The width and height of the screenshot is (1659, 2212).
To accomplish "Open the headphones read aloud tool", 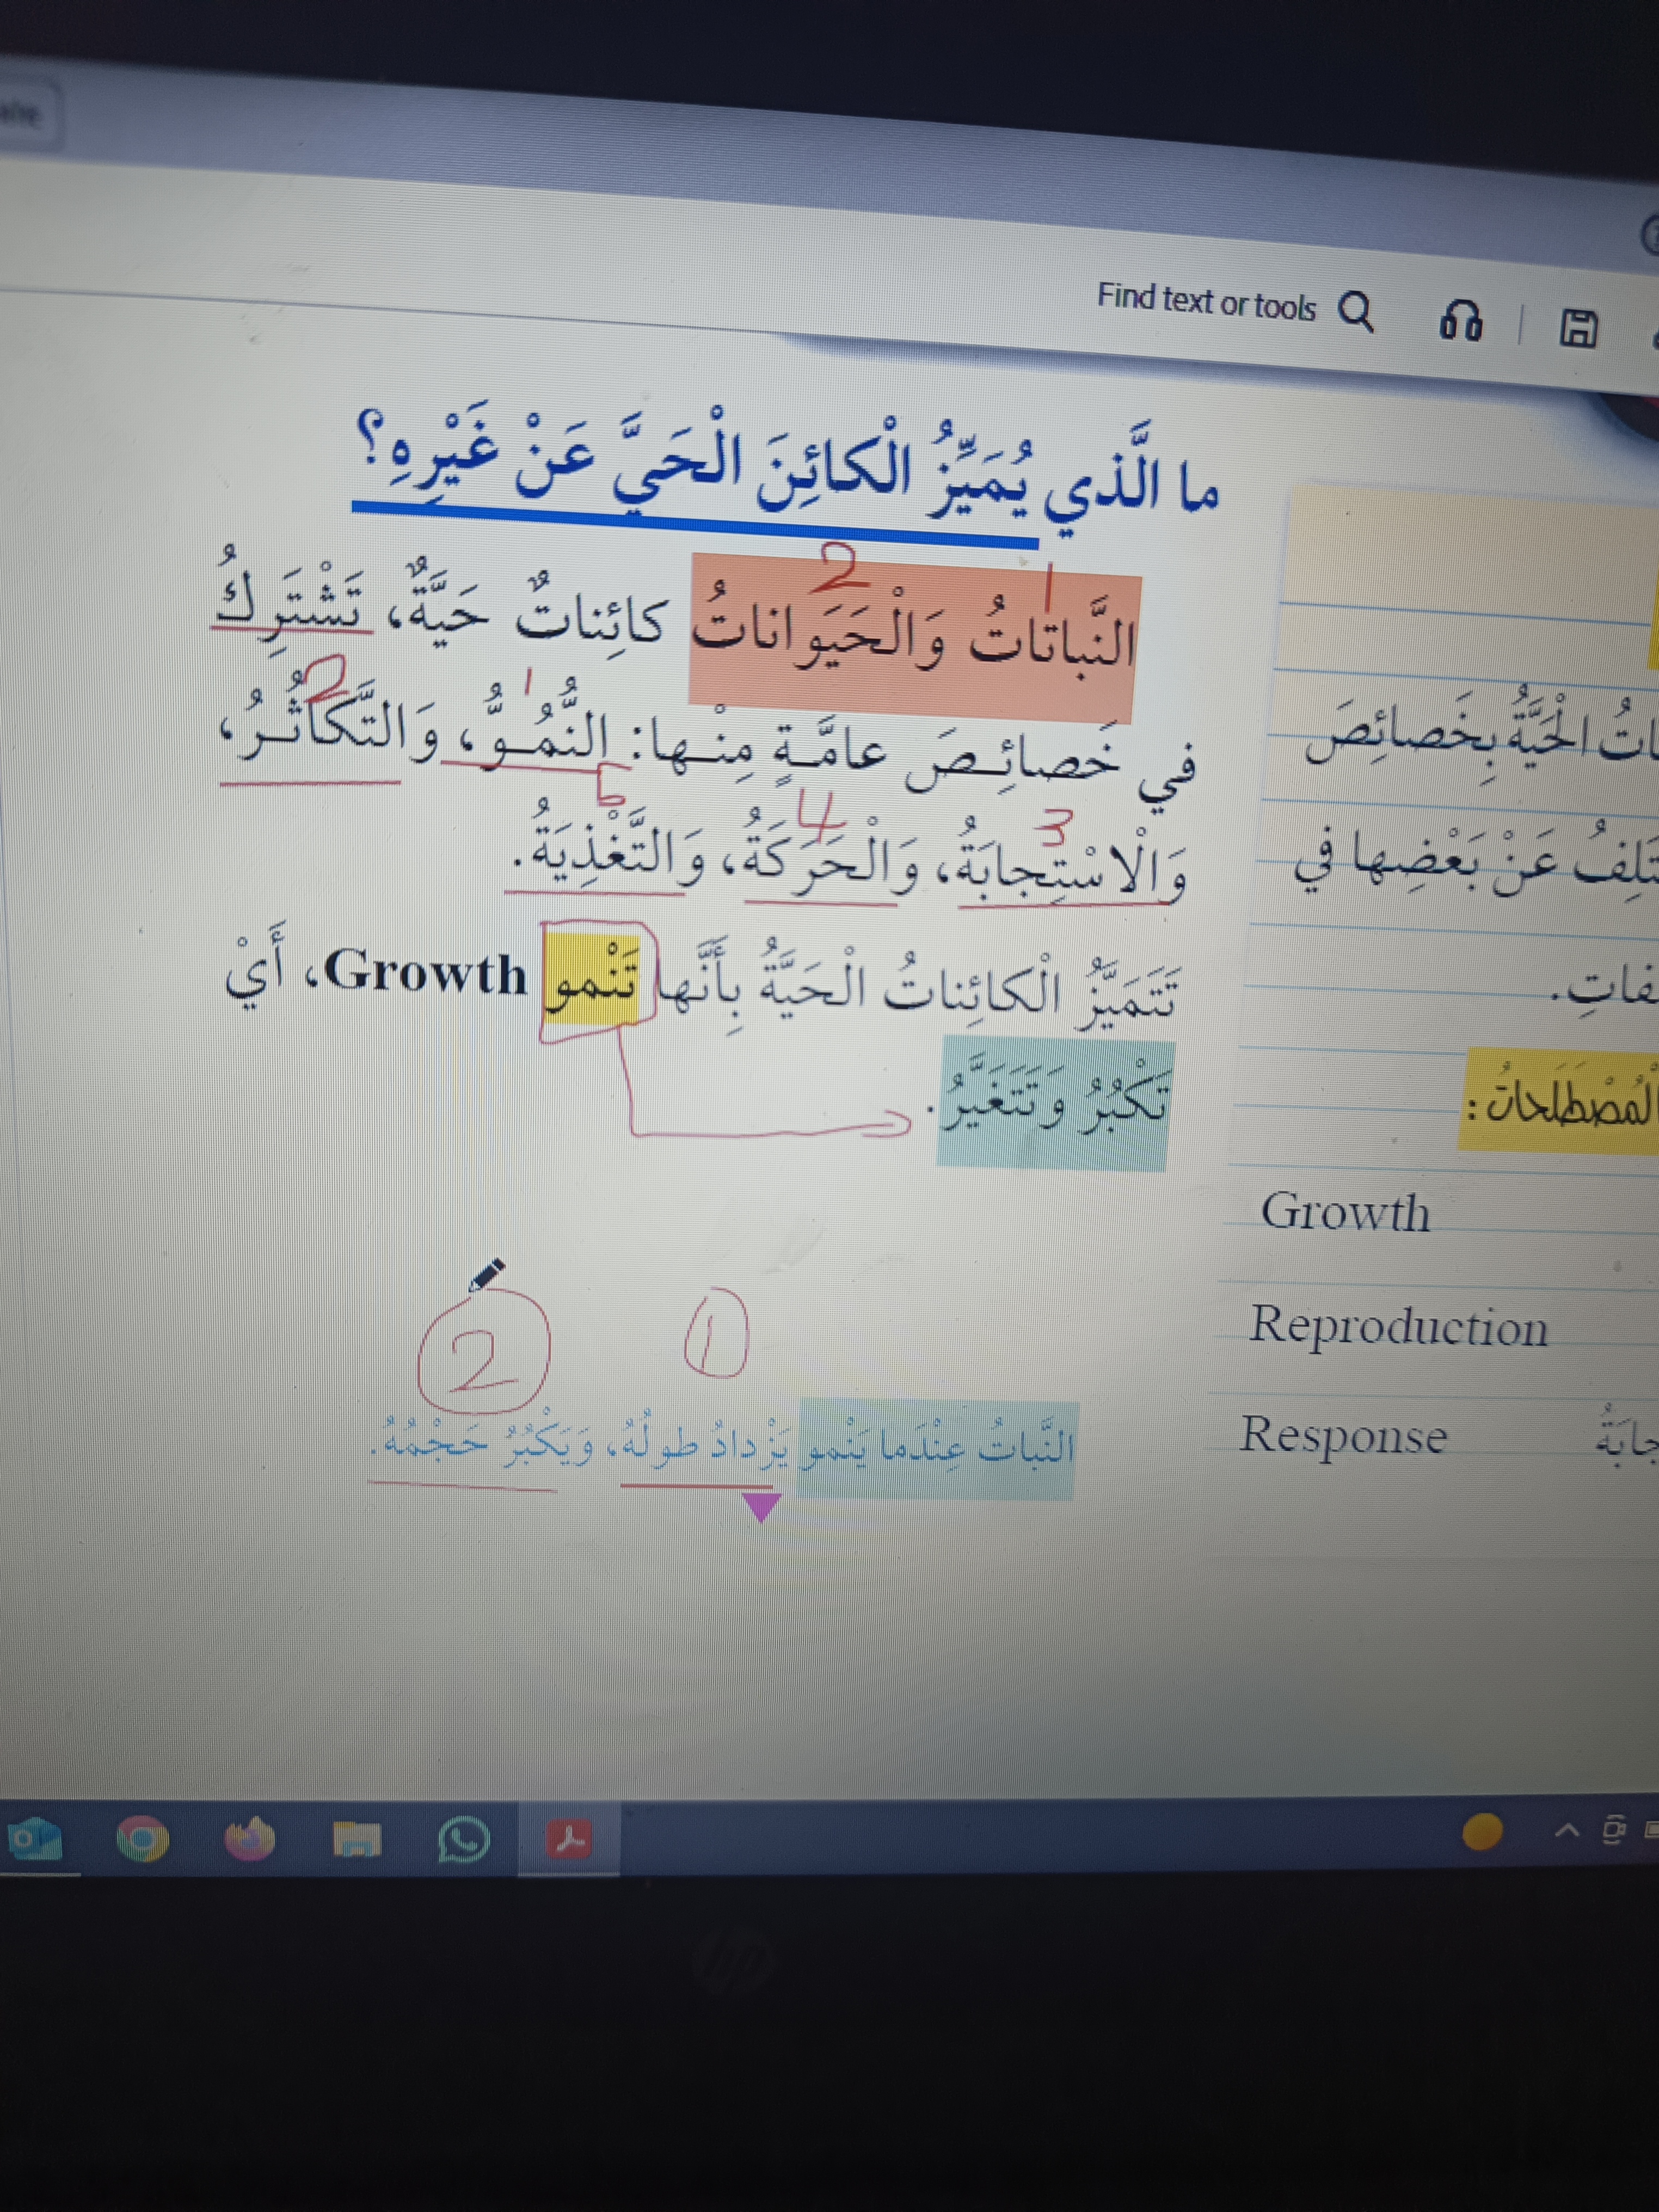I will [x=1460, y=320].
